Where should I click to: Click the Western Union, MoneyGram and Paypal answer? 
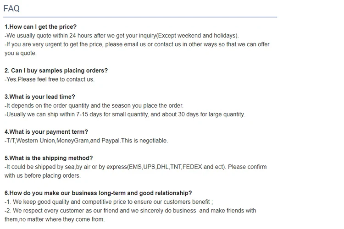86,141
